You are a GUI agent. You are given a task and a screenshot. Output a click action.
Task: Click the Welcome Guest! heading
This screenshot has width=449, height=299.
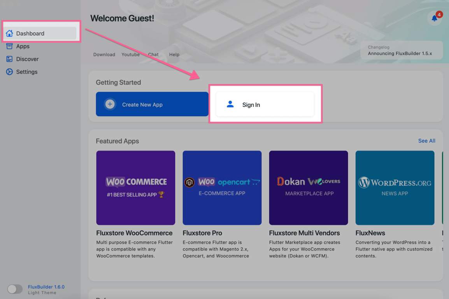coord(122,18)
